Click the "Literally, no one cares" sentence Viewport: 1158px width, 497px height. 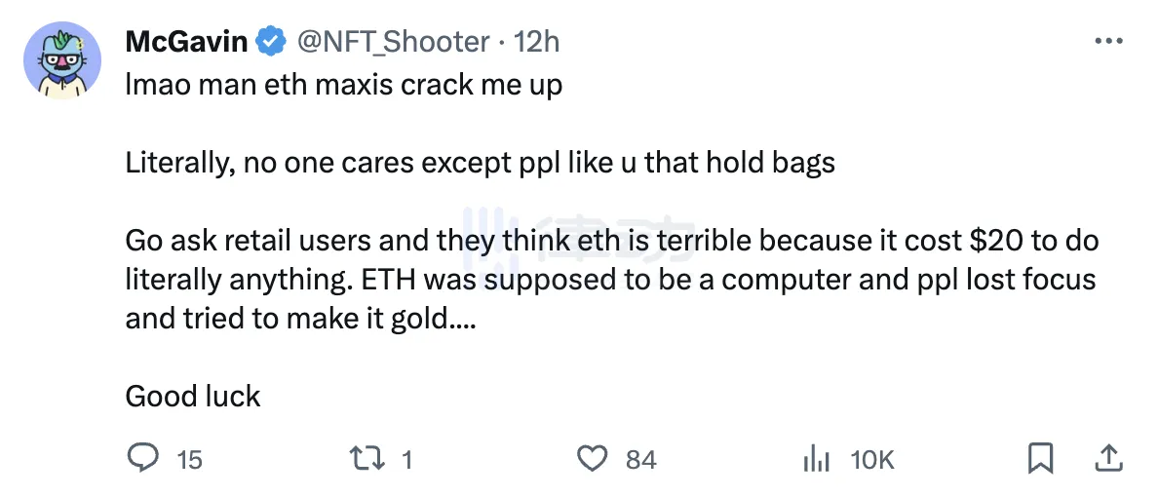[480, 163]
